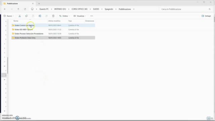Screen dimensions: 215x121
Task: Sort by Ultima modifica column header
Action: click(54, 21)
